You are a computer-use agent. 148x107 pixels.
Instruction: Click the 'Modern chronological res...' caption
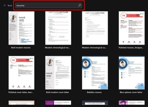(x=57, y=48)
